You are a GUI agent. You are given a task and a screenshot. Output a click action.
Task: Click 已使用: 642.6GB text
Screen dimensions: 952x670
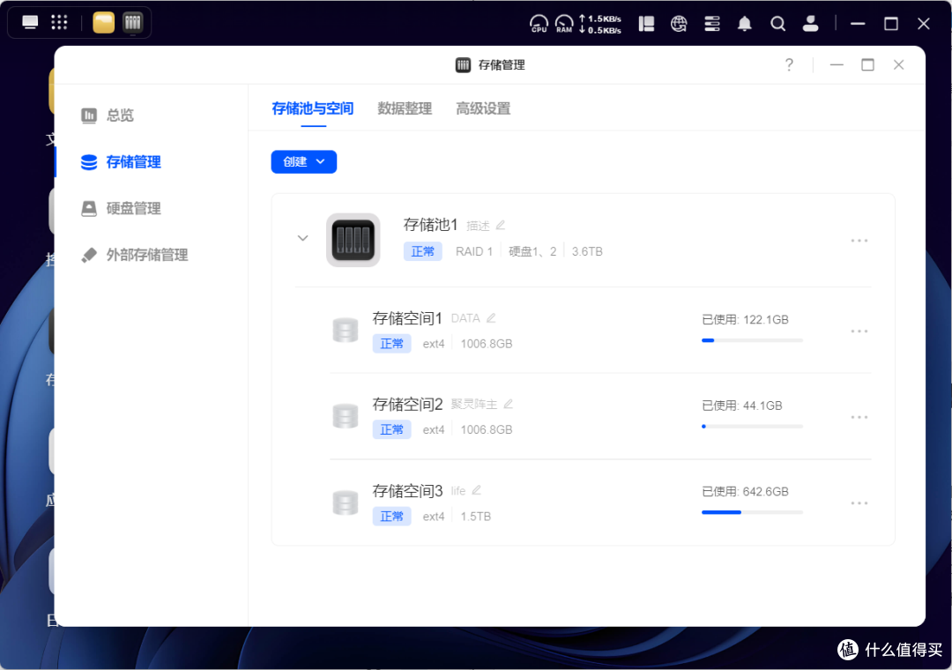pos(745,492)
